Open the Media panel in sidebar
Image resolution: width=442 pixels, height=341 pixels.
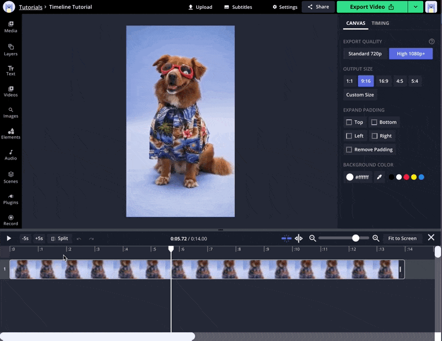tap(10, 27)
